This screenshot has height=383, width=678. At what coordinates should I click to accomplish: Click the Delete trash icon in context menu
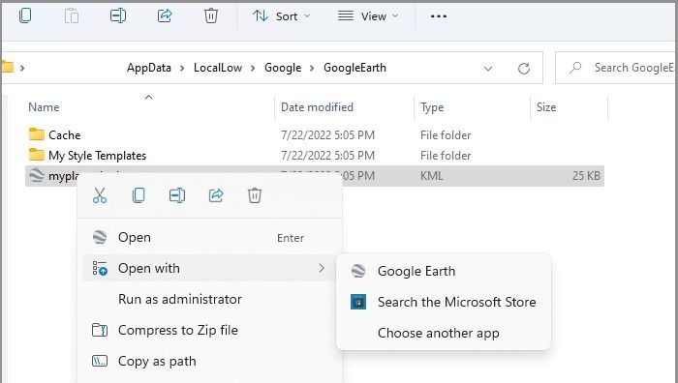point(255,195)
